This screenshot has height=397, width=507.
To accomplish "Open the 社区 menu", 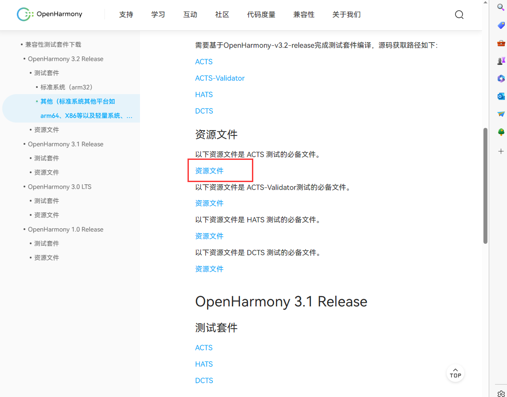I will click(x=222, y=15).
